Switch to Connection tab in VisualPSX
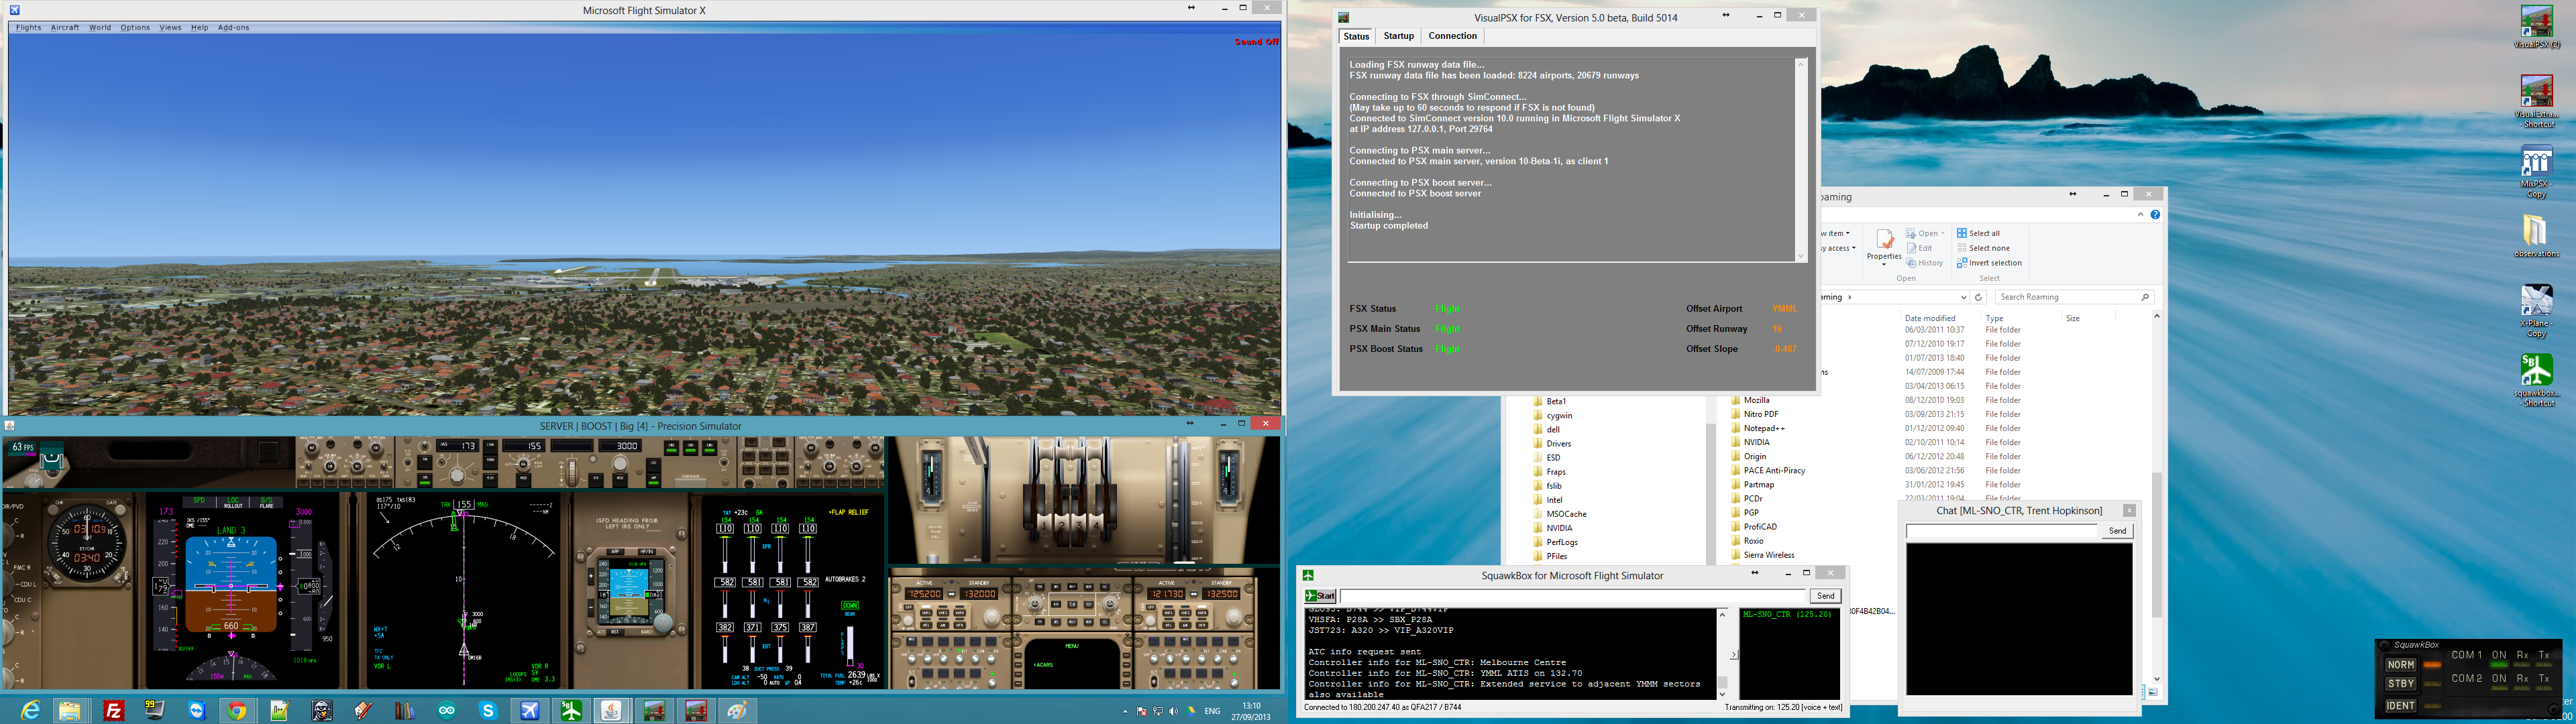Viewport: 2576px width, 724px height. [1452, 36]
